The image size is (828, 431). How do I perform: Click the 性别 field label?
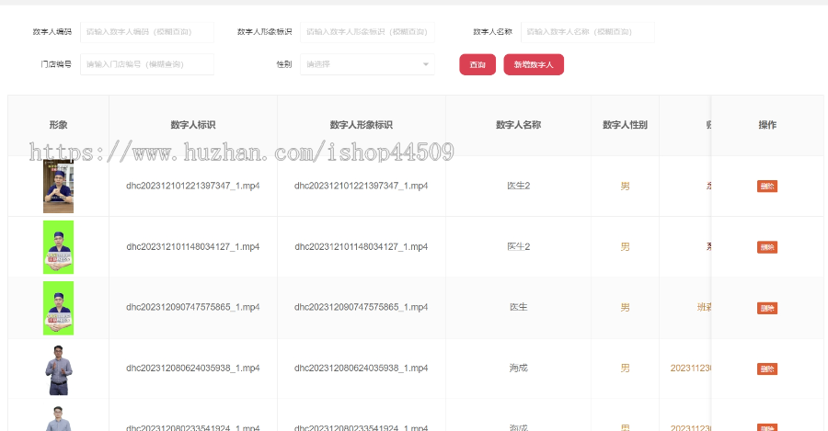click(x=284, y=64)
